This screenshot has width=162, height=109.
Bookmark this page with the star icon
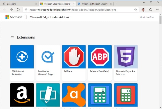[135, 10]
